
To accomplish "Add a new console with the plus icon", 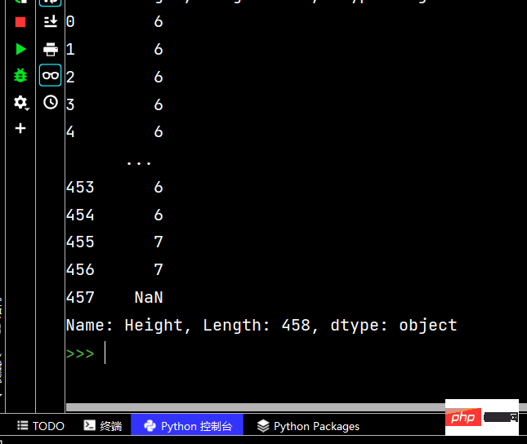I will tap(20, 128).
